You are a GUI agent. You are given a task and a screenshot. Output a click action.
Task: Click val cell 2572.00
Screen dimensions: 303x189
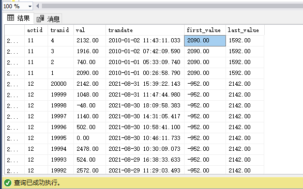(x=89, y=170)
